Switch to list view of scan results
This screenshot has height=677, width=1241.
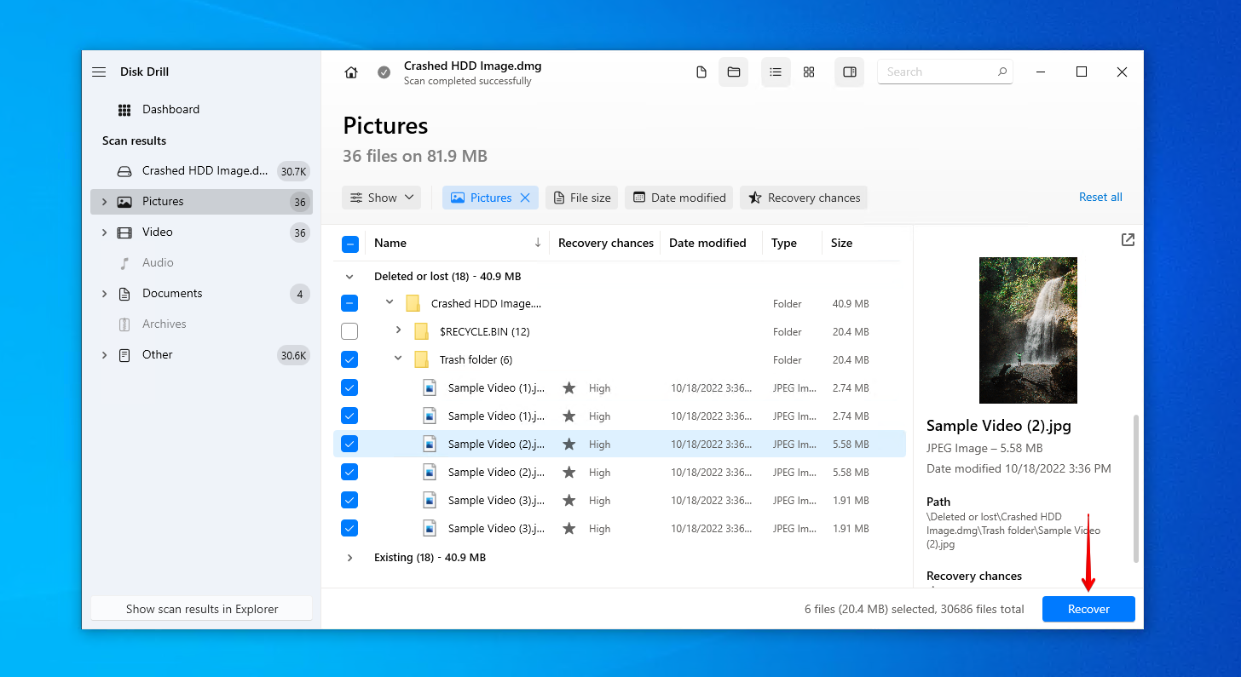pos(776,72)
